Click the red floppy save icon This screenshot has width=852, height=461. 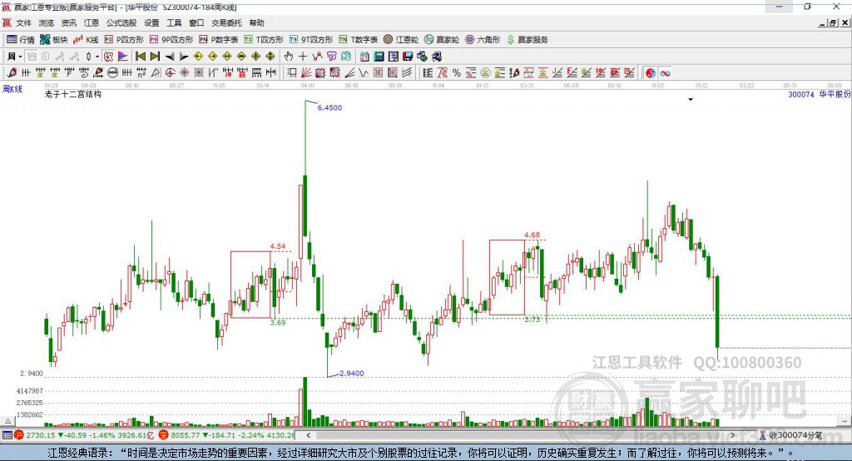point(408,57)
